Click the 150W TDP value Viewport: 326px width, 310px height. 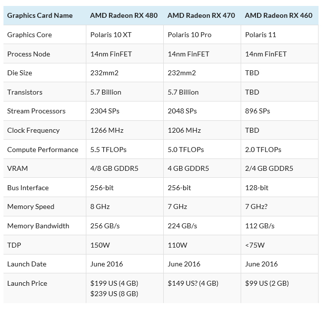99,245
